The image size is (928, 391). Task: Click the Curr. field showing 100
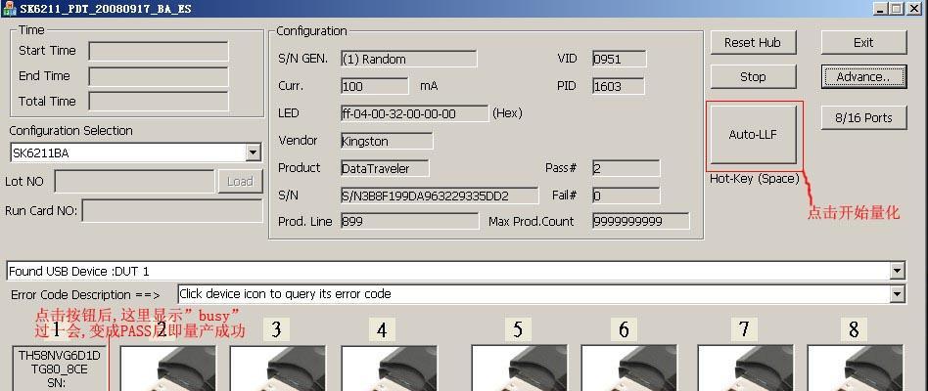(375, 86)
